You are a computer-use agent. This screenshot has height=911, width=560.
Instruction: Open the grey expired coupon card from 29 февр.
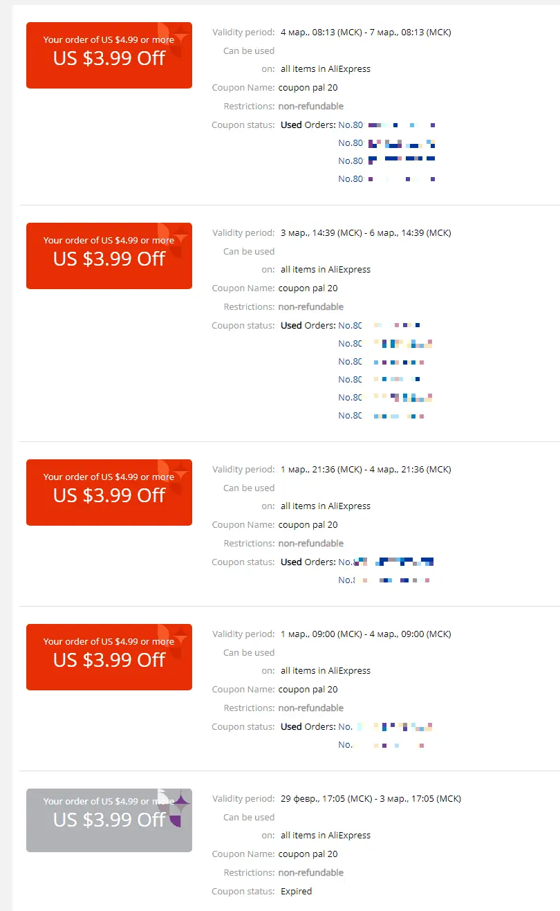(109, 820)
